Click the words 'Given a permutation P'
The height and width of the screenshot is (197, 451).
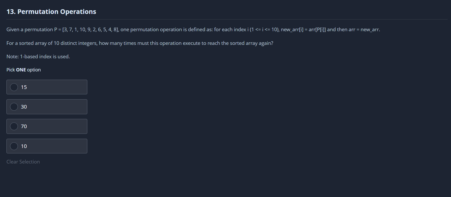(32, 30)
